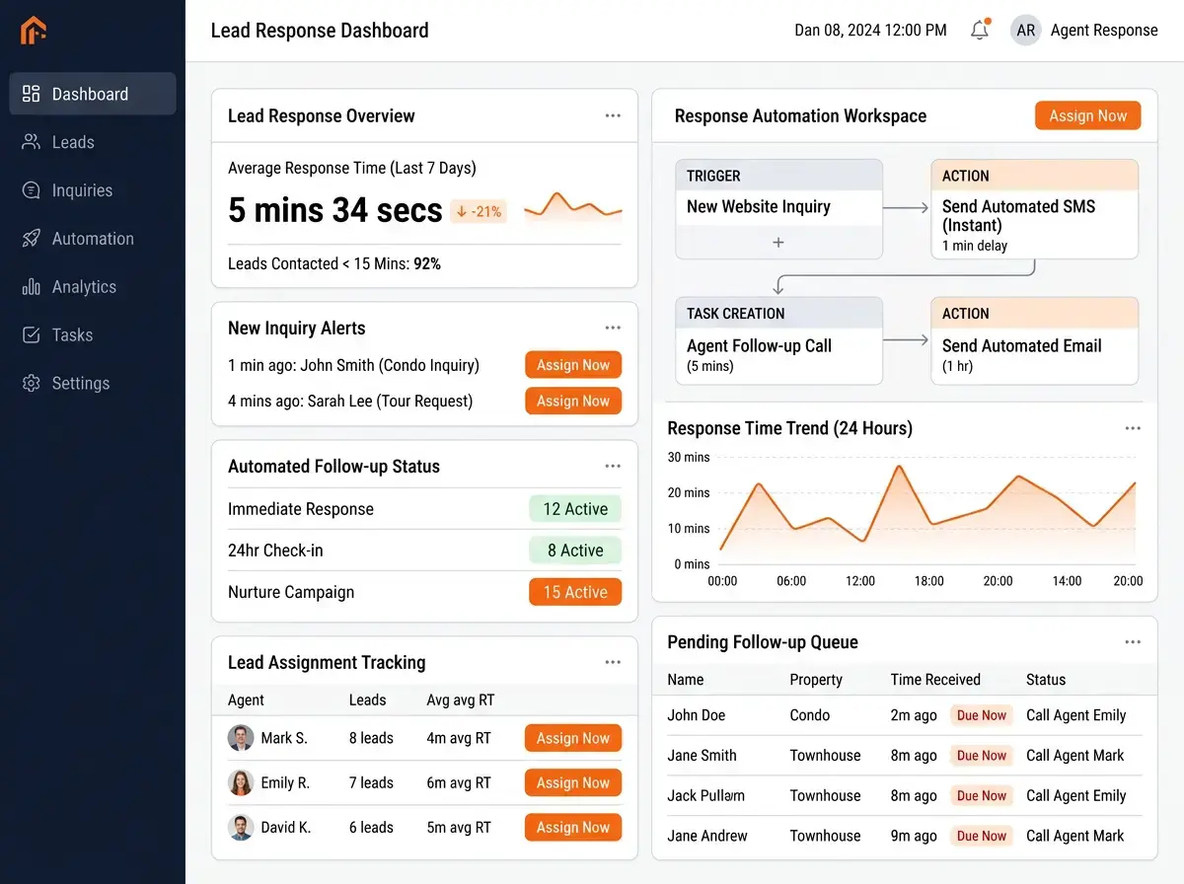Click Assign Now for David K.

click(573, 827)
